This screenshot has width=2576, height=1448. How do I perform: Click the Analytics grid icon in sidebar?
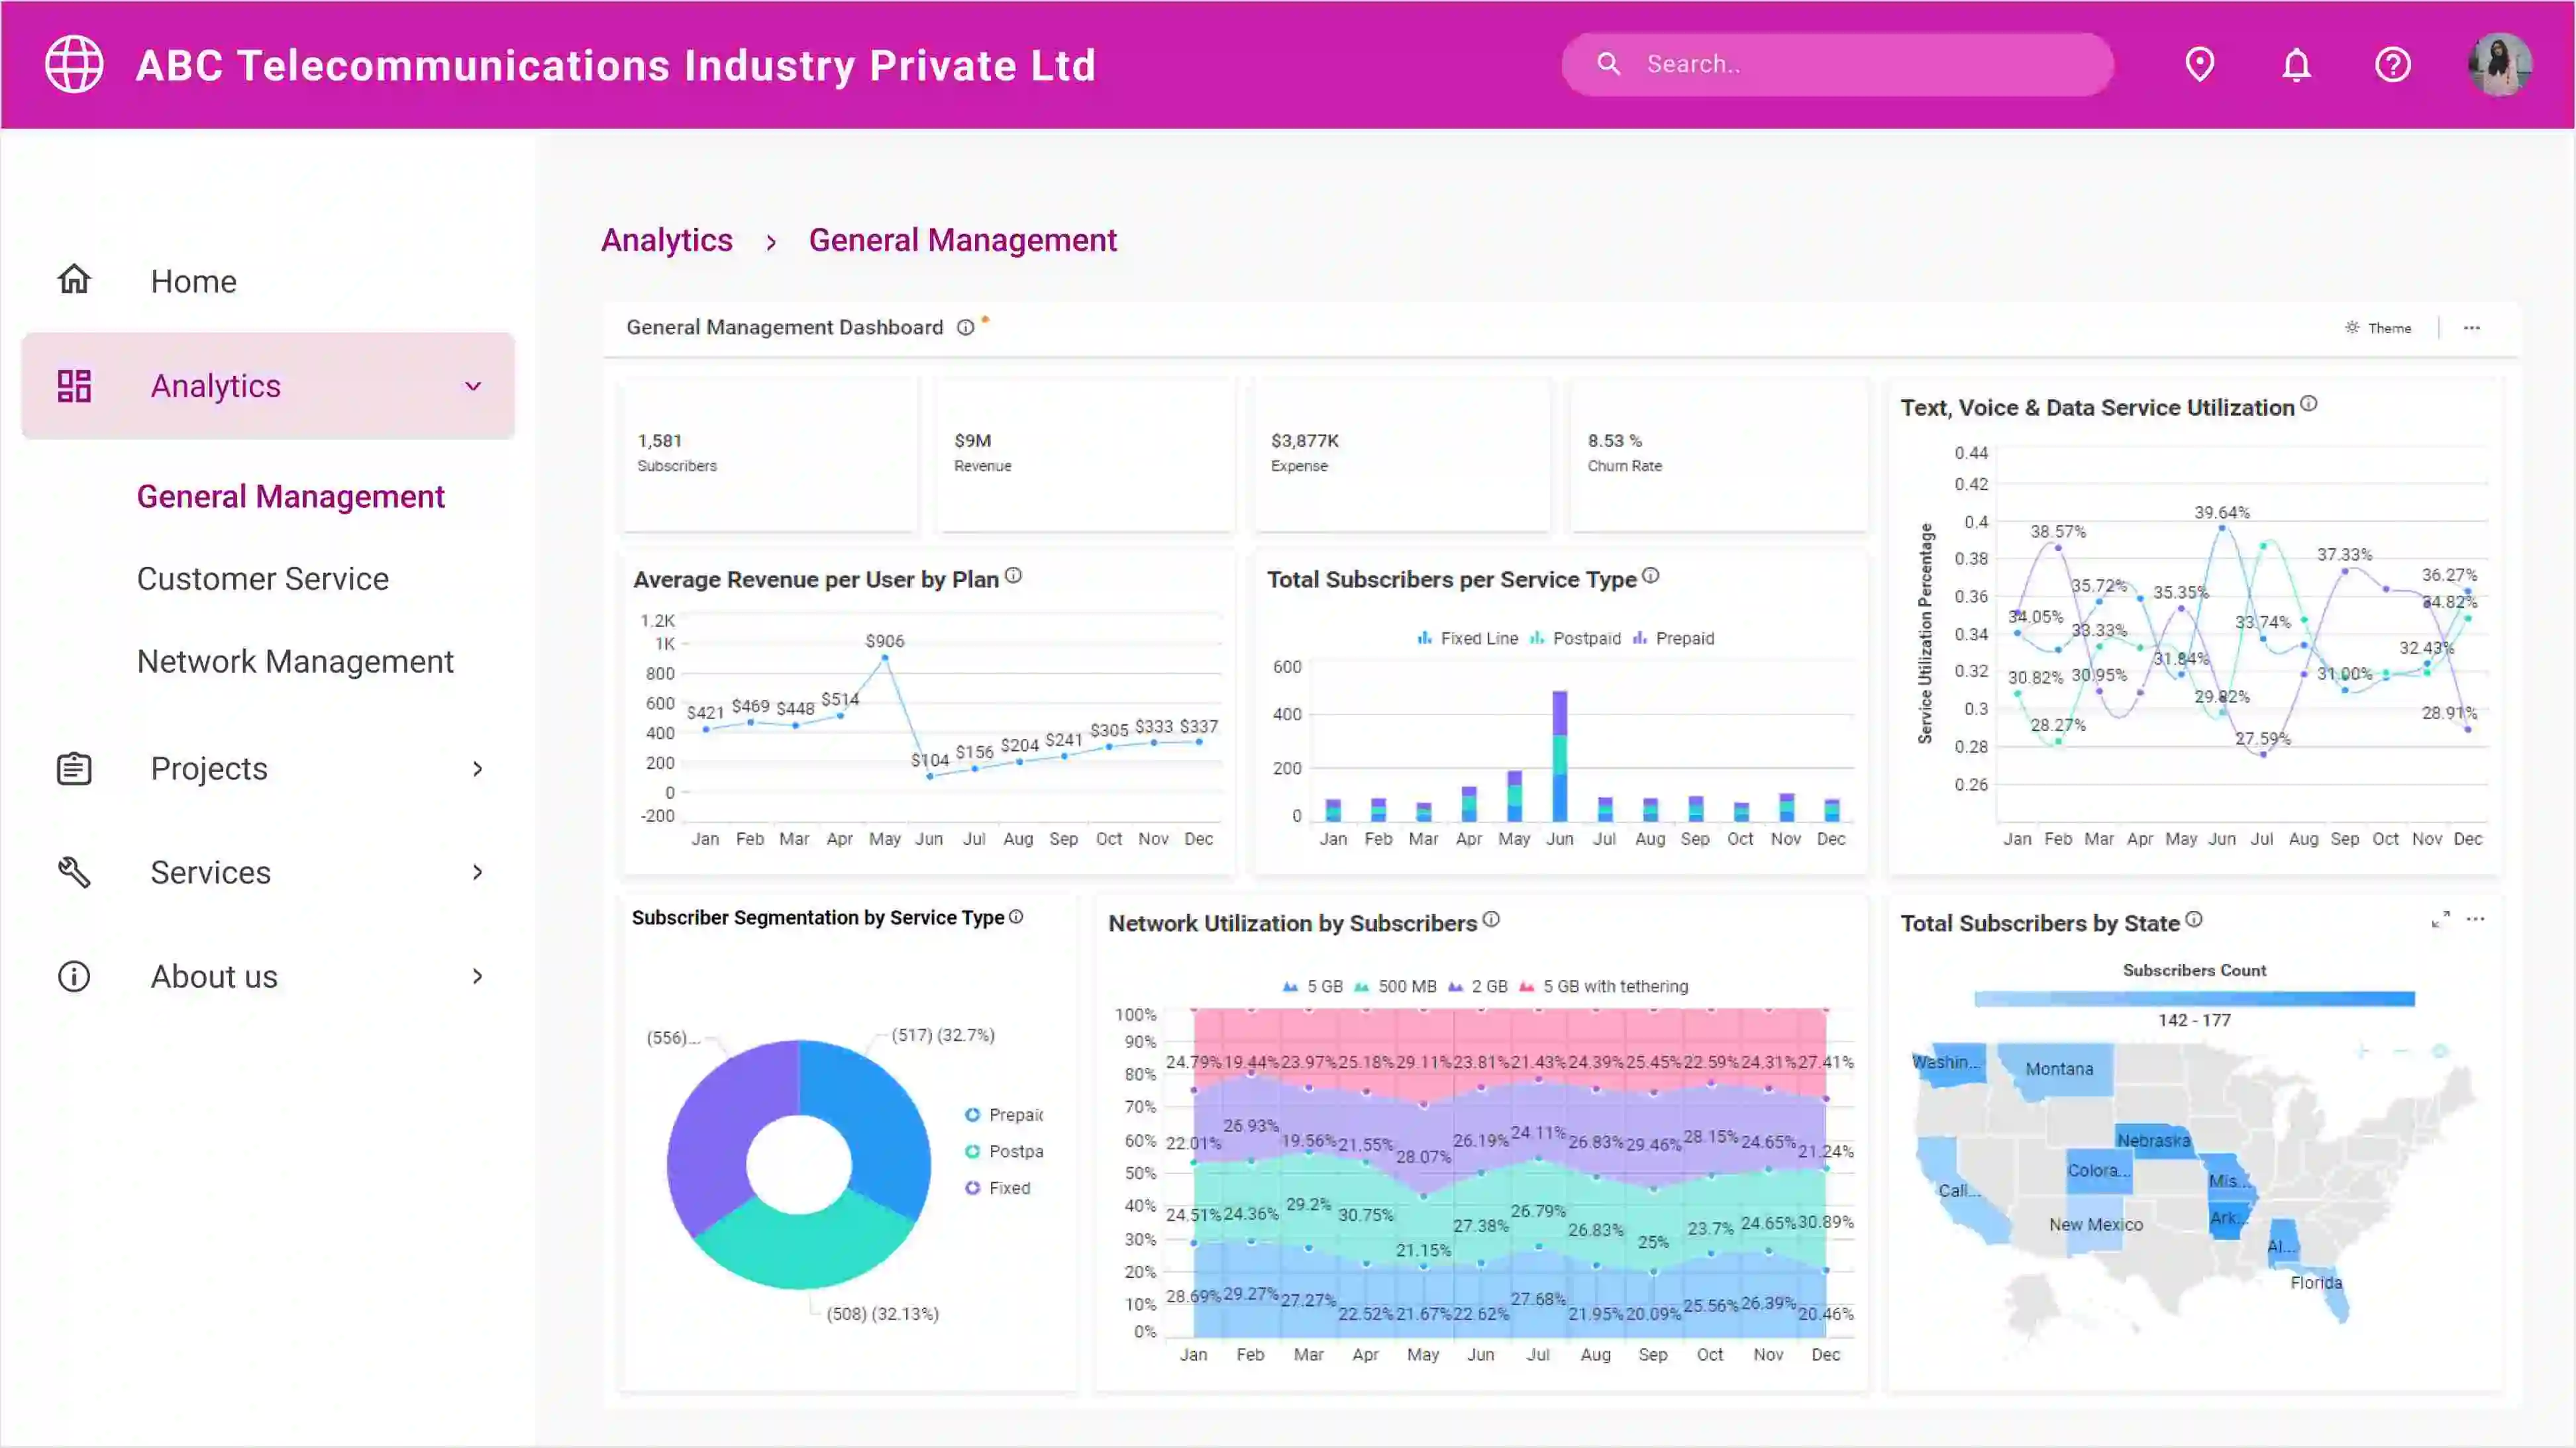[73, 386]
